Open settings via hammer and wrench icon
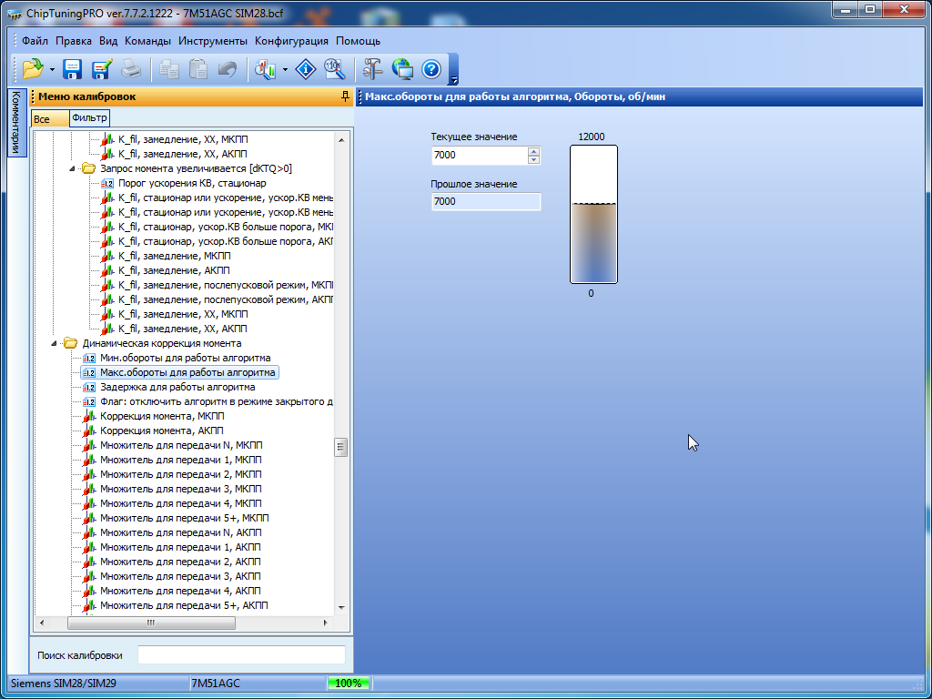 (373, 68)
